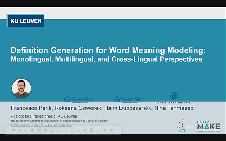Collapse the toolbar with the left chevron
Screen dimensions: 226x141
click(118, 130)
